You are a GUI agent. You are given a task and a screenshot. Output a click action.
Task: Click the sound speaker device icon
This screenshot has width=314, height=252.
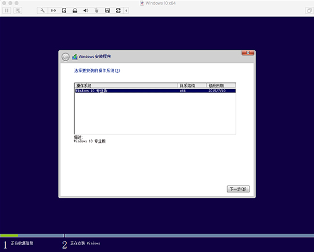point(86,10)
